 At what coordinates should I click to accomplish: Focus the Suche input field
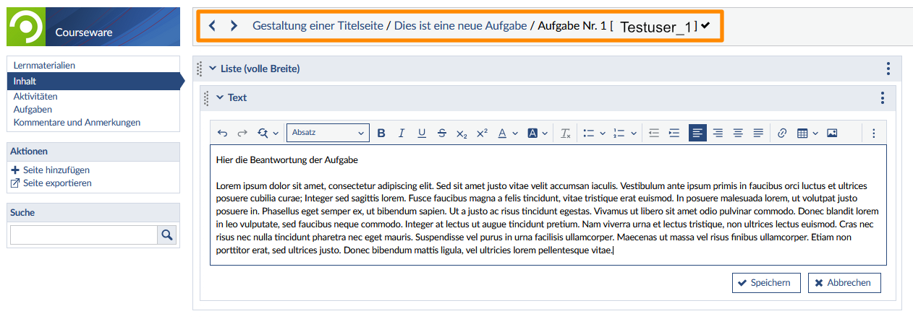coord(84,235)
